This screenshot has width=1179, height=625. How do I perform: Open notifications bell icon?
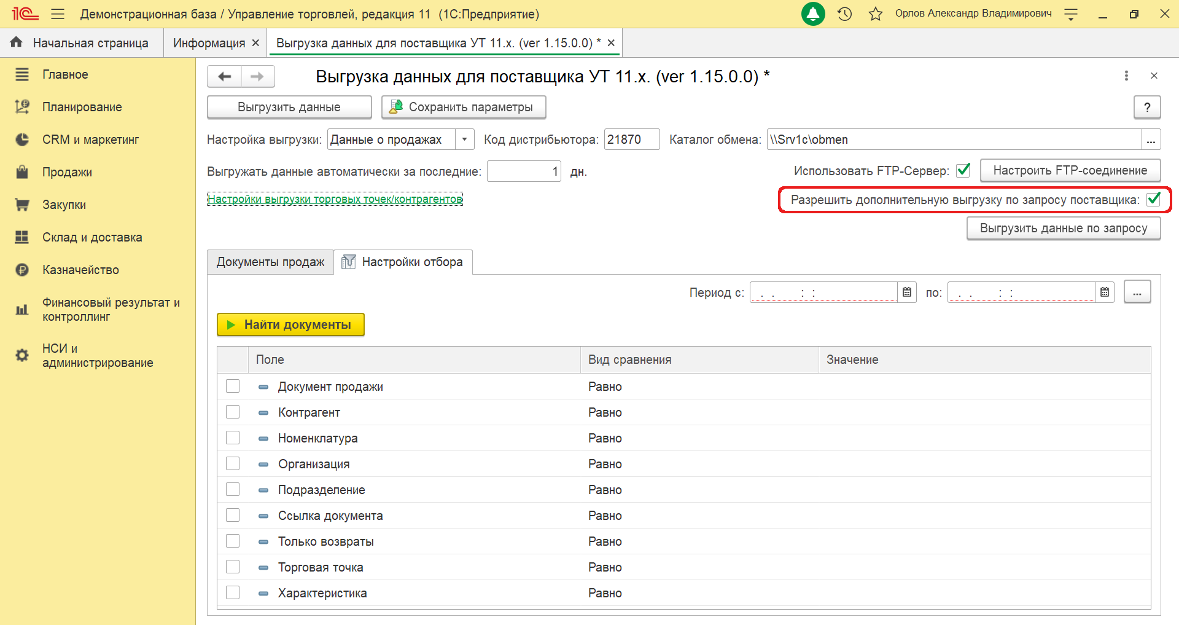click(x=813, y=14)
